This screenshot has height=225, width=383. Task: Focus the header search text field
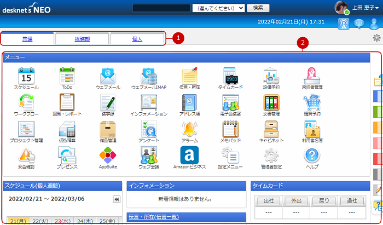coord(161,8)
